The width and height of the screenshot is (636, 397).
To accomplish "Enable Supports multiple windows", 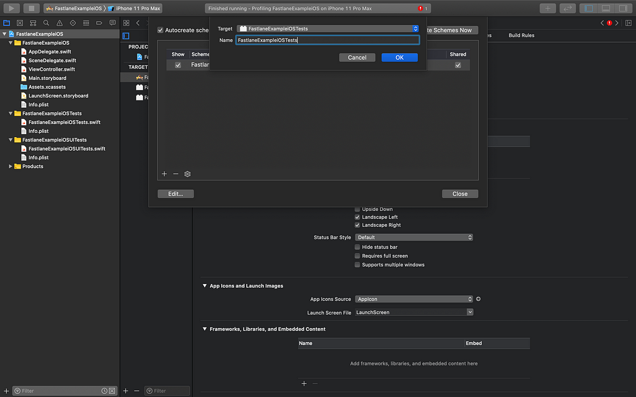I will (357, 265).
